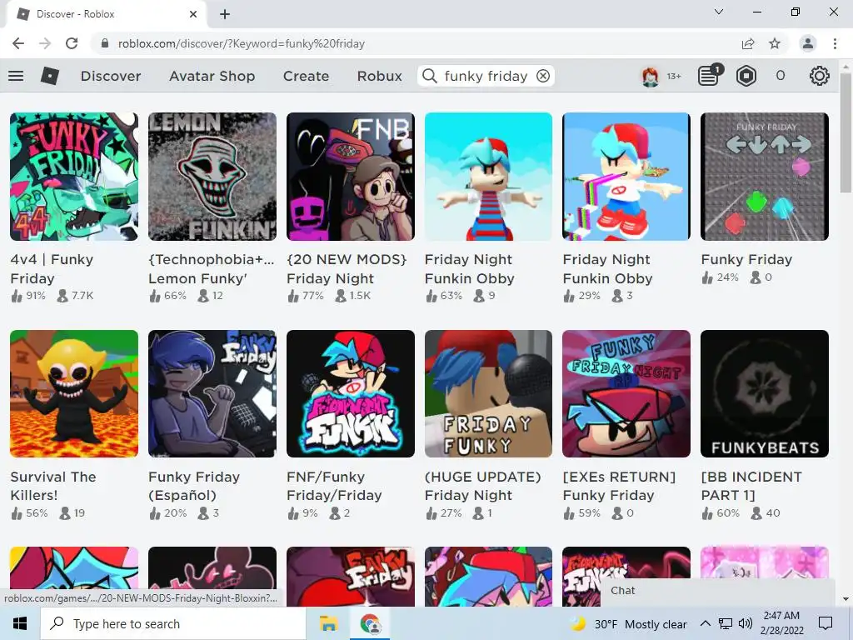Click the Robux hexagon icon
853x640 pixels.
[746, 76]
